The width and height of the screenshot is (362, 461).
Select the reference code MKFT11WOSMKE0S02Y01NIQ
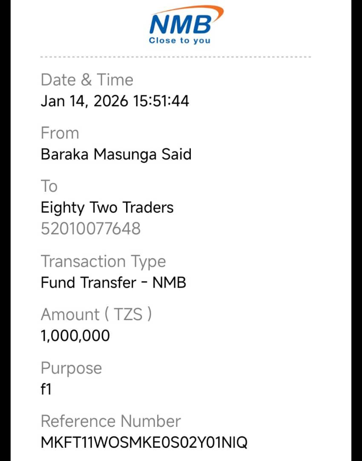[144, 442]
